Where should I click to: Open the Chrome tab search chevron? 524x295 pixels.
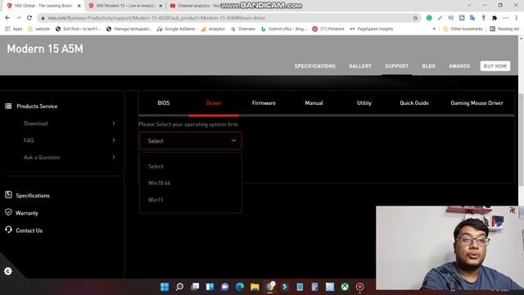pyautogui.click(x=469, y=6)
